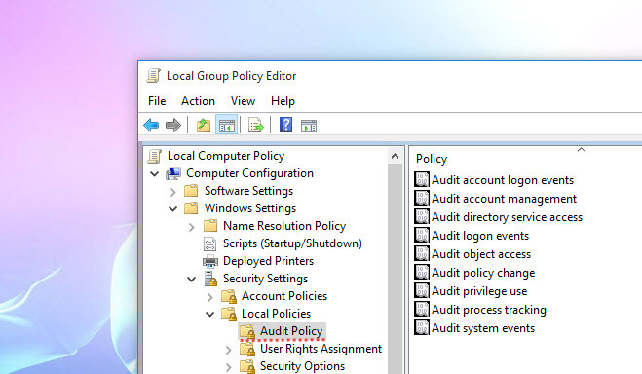Select the 'Deployed Printers' tree label

click(x=268, y=261)
